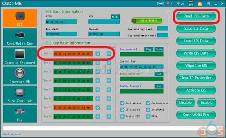
Task: Select the Key 5 hex data field
Action: [x=73, y=89]
